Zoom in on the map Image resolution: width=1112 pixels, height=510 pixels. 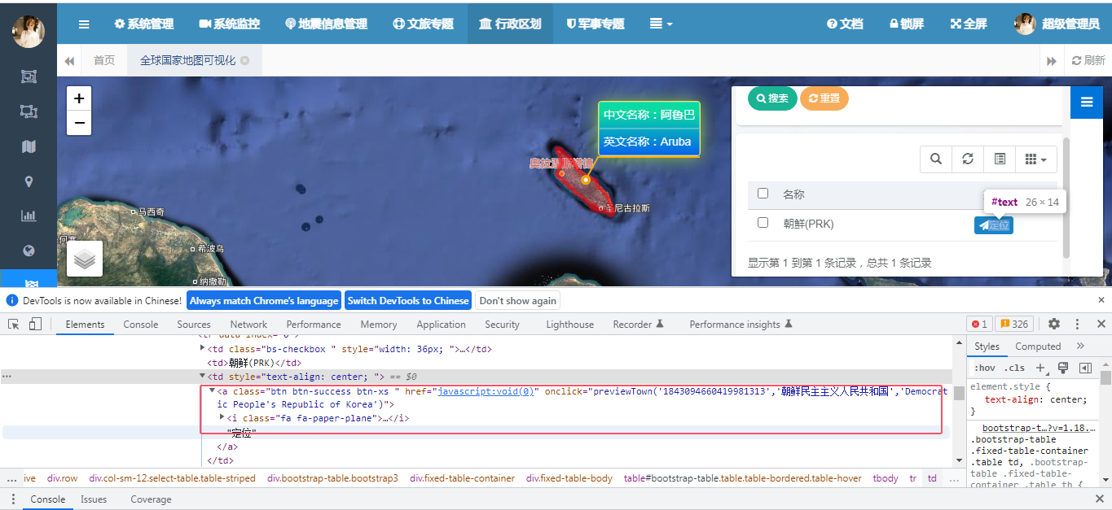pos(79,98)
